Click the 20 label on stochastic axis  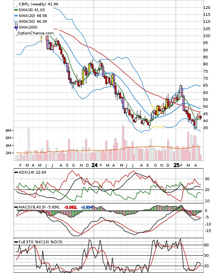click(x=207, y=266)
